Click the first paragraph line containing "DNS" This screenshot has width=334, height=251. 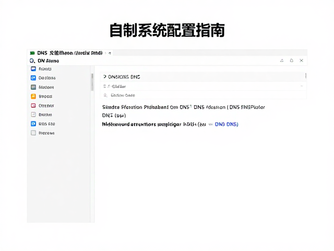[183, 107]
